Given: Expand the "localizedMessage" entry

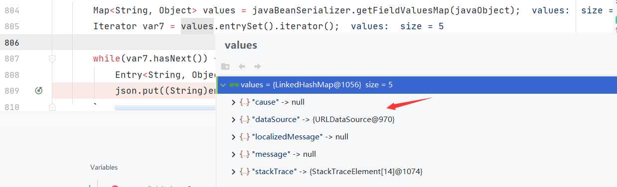Looking at the screenshot, I should pos(233,137).
